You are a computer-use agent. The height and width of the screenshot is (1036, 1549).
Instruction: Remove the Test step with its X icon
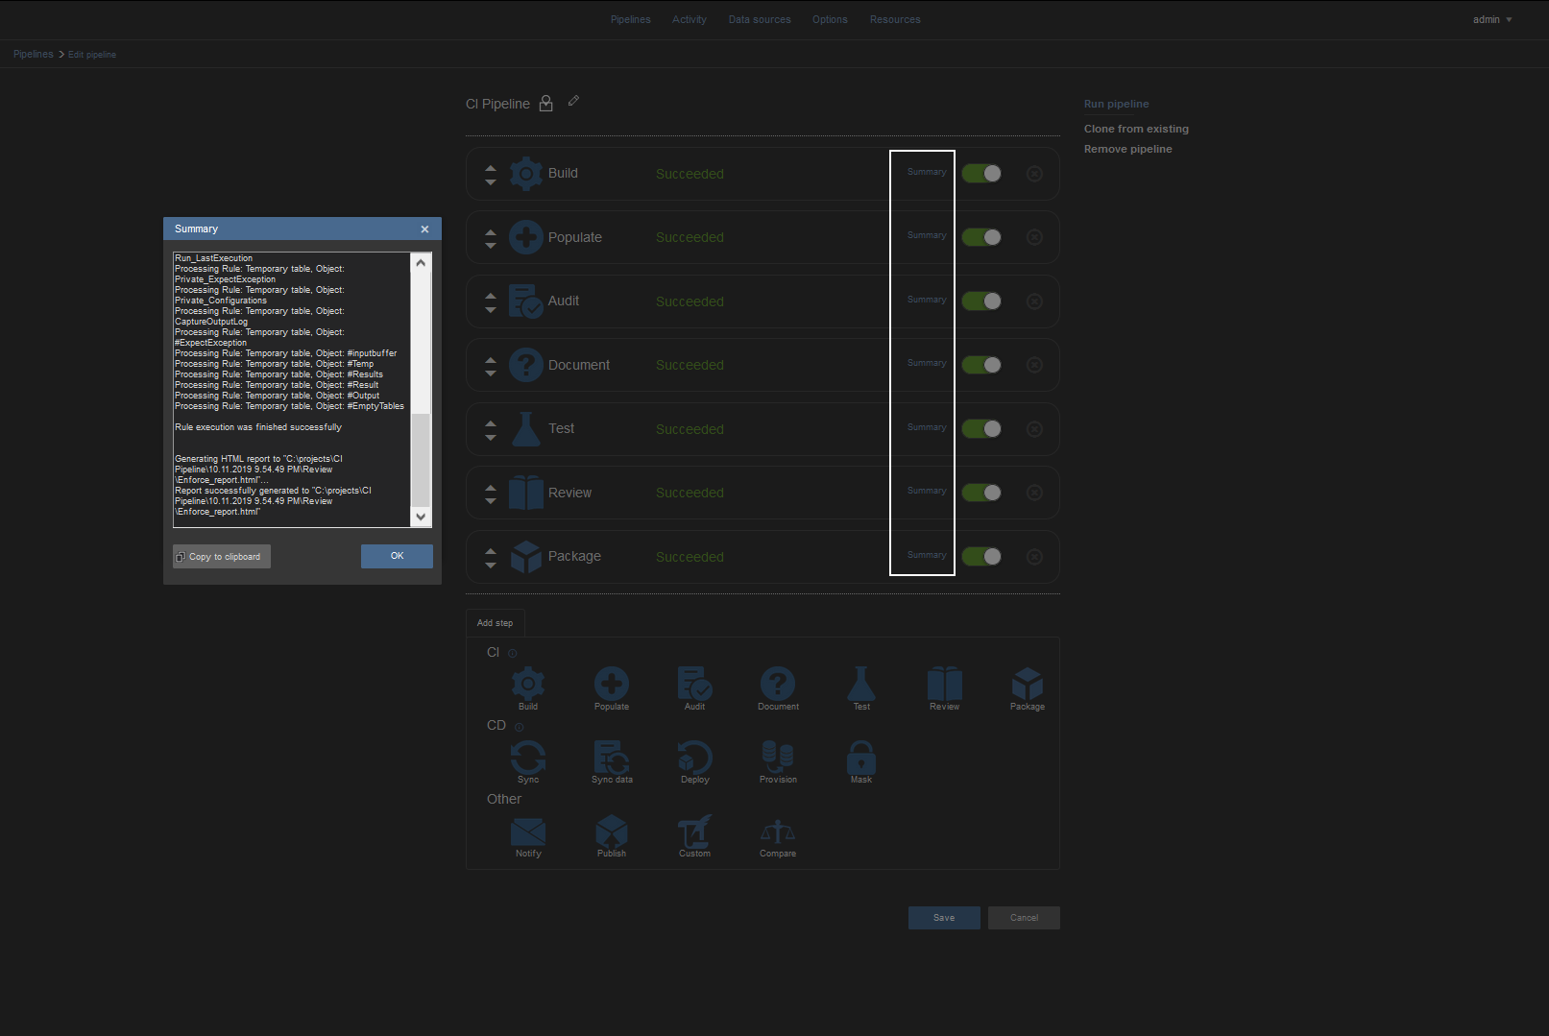tap(1034, 429)
